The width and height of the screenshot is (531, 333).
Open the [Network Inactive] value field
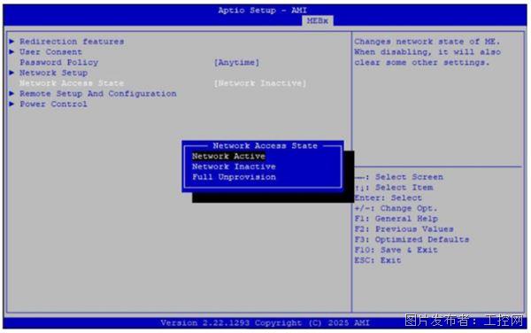(x=259, y=83)
